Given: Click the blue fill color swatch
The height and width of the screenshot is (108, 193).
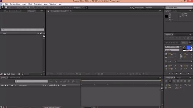Looking at the screenshot, I should (x=188, y=47).
